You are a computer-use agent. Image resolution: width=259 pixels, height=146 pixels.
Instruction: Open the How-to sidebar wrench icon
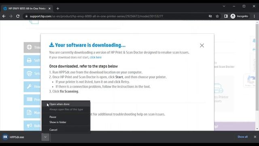(x=29, y=86)
